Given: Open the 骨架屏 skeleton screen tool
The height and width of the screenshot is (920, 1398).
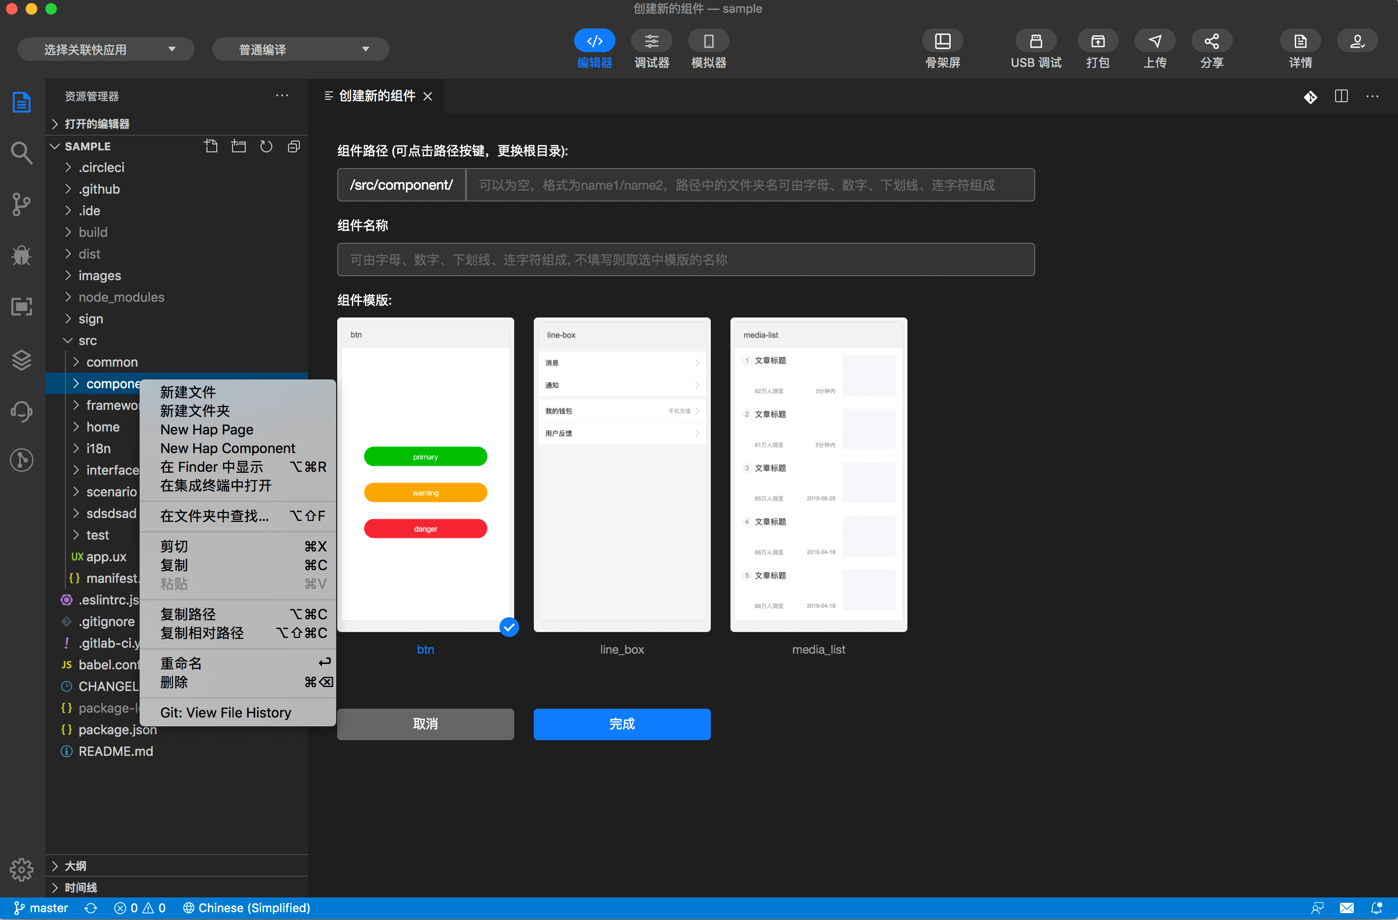Looking at the screenshot, I should pos(942,41).
